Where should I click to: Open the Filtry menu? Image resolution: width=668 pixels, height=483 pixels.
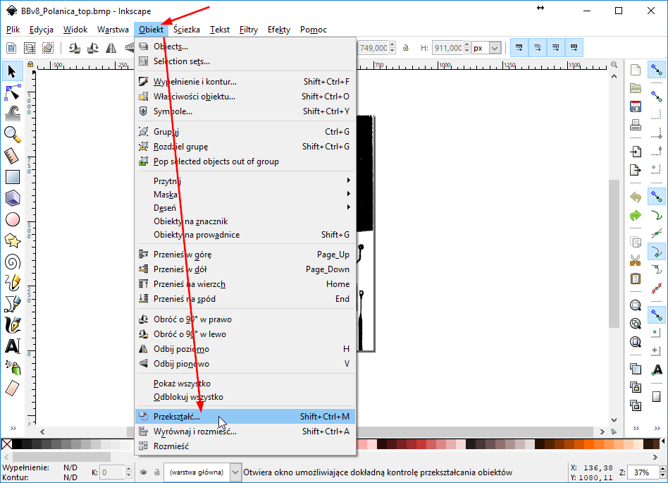[248, 30]
